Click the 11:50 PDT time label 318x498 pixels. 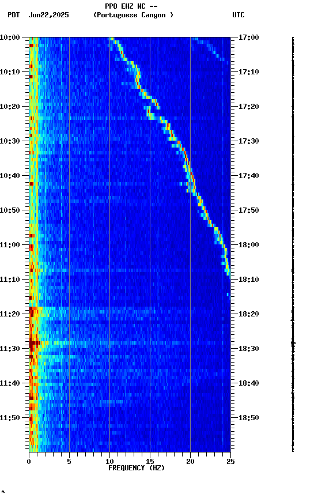10,418
